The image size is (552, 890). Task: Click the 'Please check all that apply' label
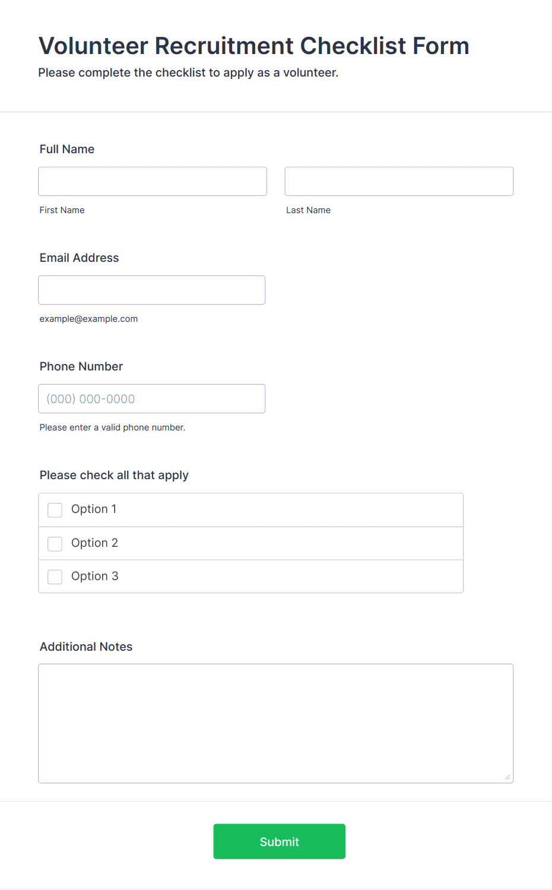click(x=114, y=475)
